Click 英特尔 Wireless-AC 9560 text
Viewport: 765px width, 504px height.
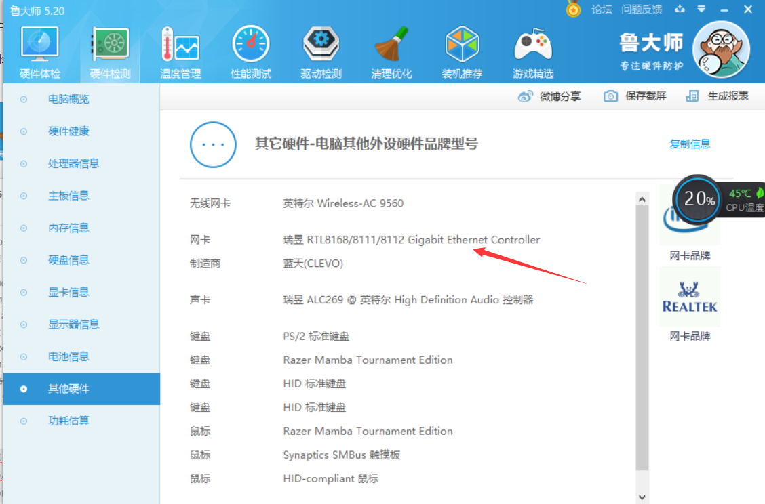(343, 203)
